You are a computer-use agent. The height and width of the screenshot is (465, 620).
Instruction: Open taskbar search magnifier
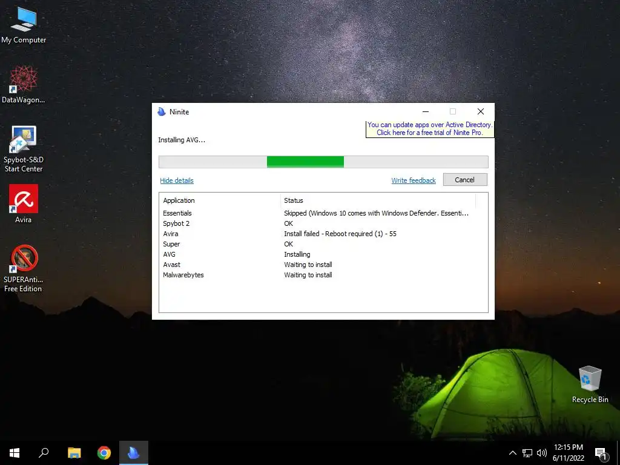pos(44,453)
